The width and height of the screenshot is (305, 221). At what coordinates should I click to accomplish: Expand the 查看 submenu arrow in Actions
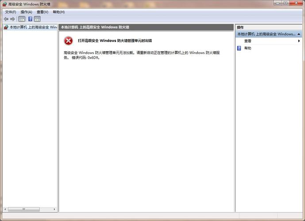(299, 41)
